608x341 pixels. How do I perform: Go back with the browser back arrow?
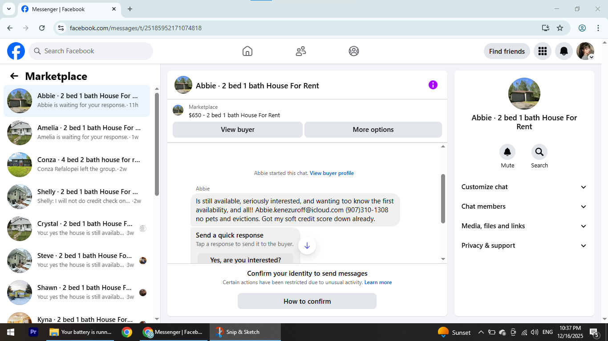10,28
